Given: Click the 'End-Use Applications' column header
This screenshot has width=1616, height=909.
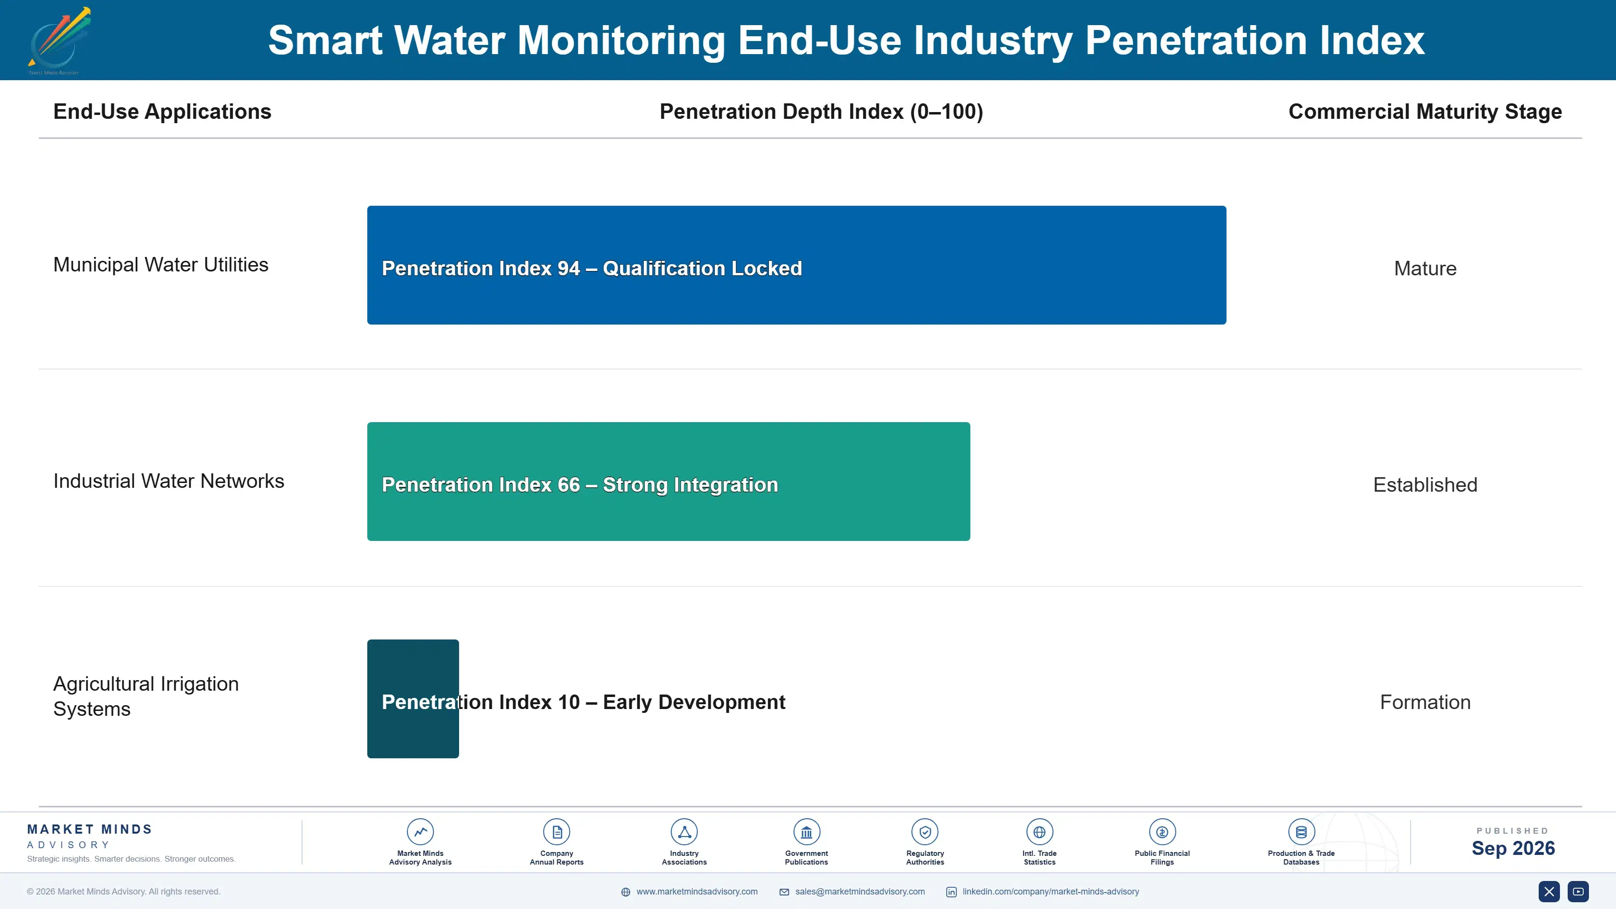Looking at the screenshot, I should (162, 112).
